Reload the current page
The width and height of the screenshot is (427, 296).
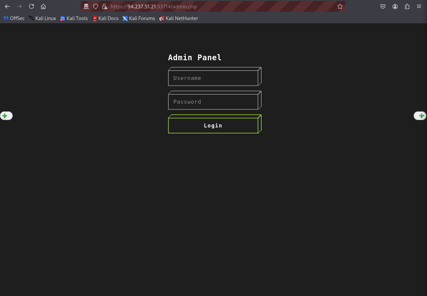pos(31,6)
